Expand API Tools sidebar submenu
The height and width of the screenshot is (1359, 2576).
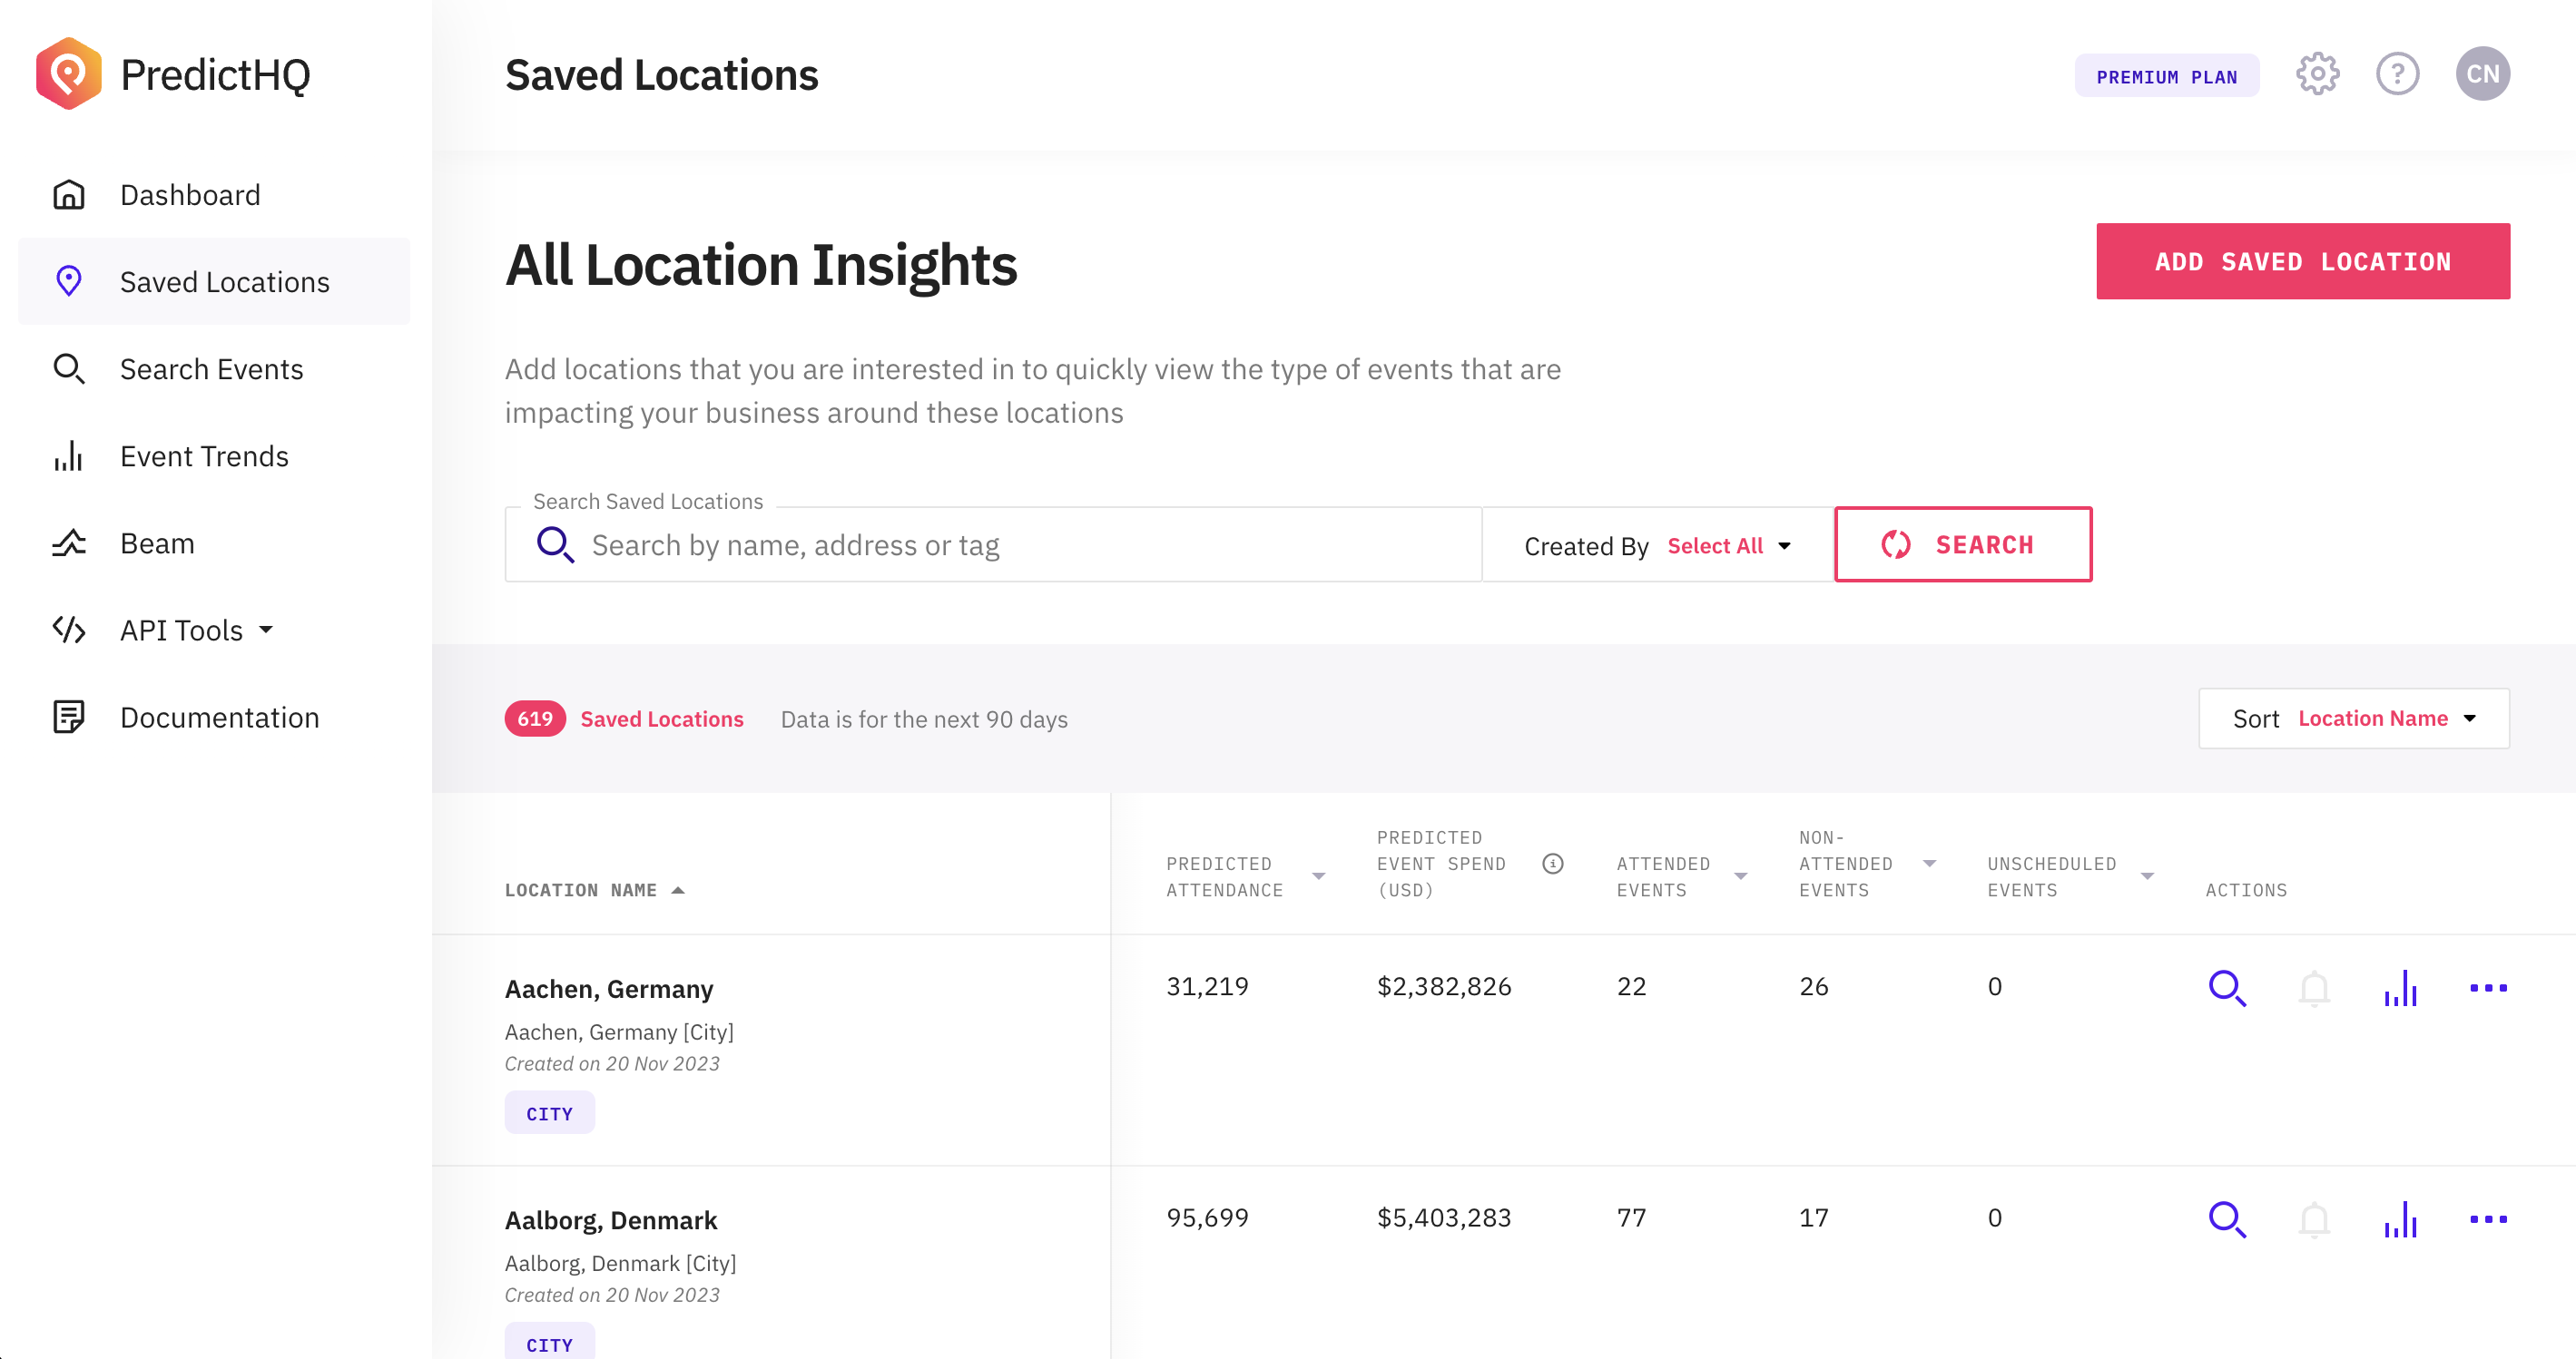tap(197, 630)
